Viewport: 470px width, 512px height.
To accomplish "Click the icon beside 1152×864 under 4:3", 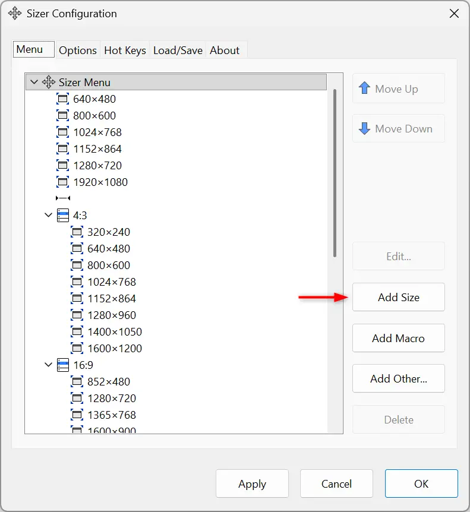I will [77, 298].
